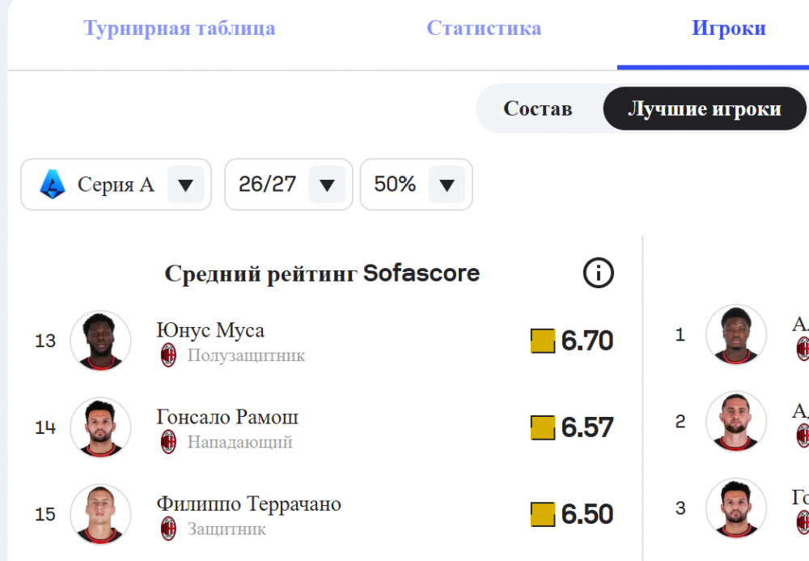Click the yellow 6.57 rating swatch
This screenshot has width=809, height=561.
tap(543, 428)
